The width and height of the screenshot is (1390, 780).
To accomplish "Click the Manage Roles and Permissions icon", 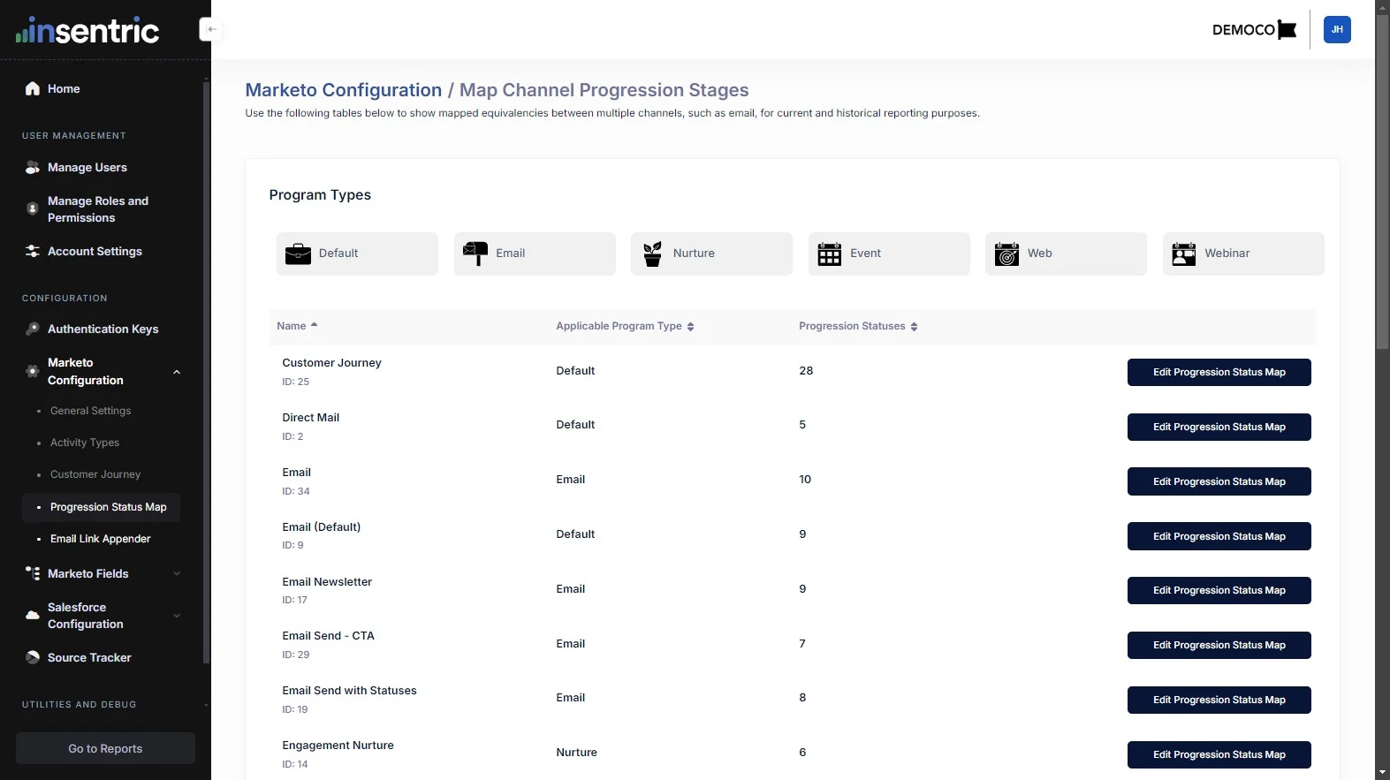I will pos(33,209).
